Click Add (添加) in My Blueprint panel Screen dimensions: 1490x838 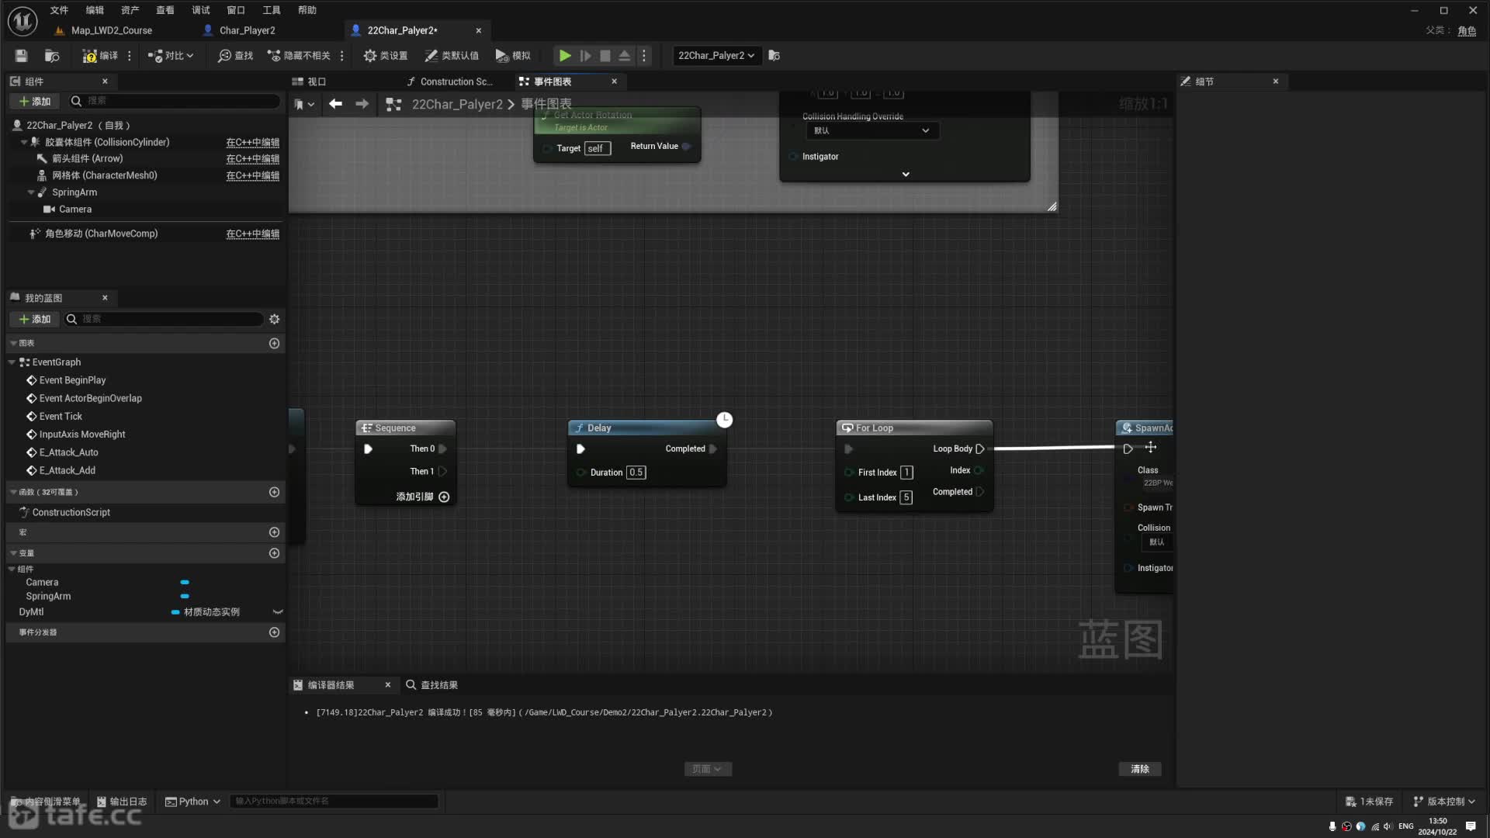click(x=35, y=319)
